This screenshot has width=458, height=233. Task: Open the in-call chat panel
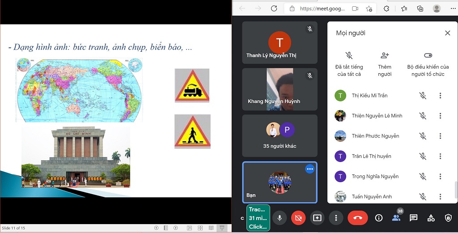click(413, 218)
